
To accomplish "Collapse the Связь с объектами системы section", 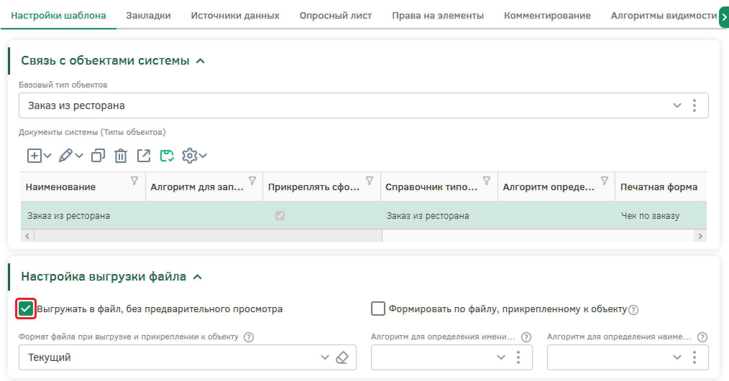I will [200, 61].
